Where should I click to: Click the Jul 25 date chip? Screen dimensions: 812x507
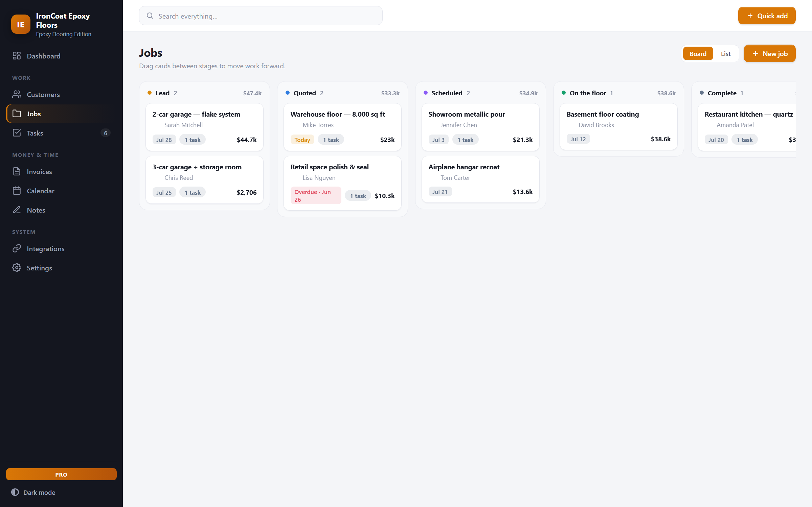[164, 192]
